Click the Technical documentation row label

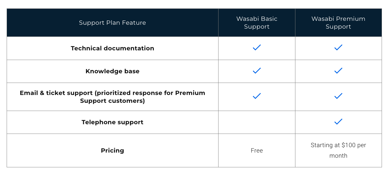pos(112,48)
